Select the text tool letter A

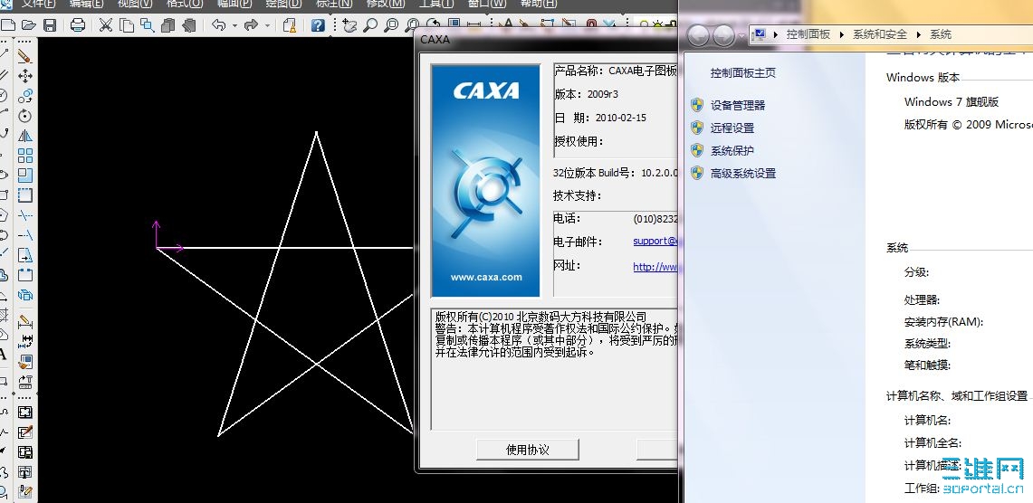[x=4, y=355]
